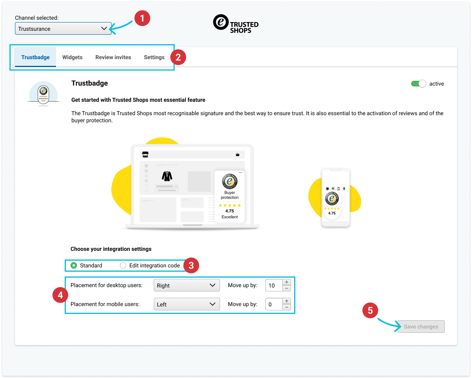Focus the mobile Move up by field showing 0

point(274,304)
